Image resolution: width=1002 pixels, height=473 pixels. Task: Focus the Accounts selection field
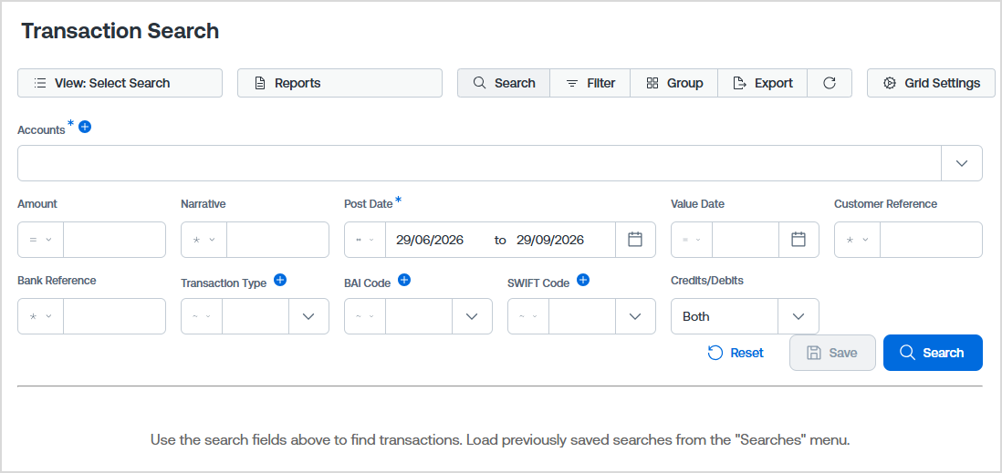coord(479,163)
